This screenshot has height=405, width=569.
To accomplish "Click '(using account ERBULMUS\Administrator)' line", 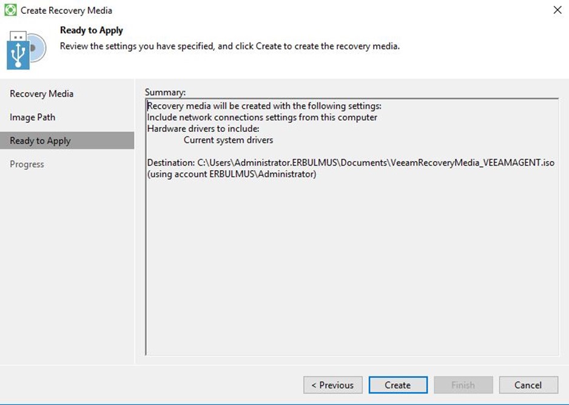I will click(x=232, y=174).
